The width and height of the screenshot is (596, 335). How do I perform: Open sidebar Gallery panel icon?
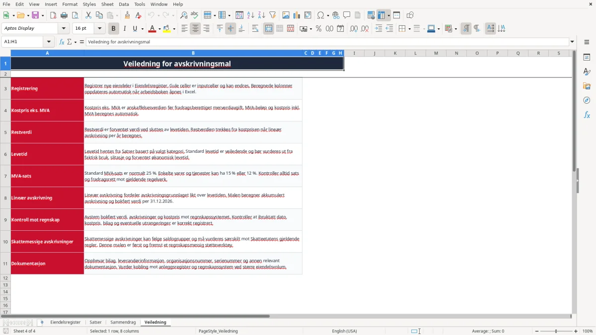click(x=587, y=86)
